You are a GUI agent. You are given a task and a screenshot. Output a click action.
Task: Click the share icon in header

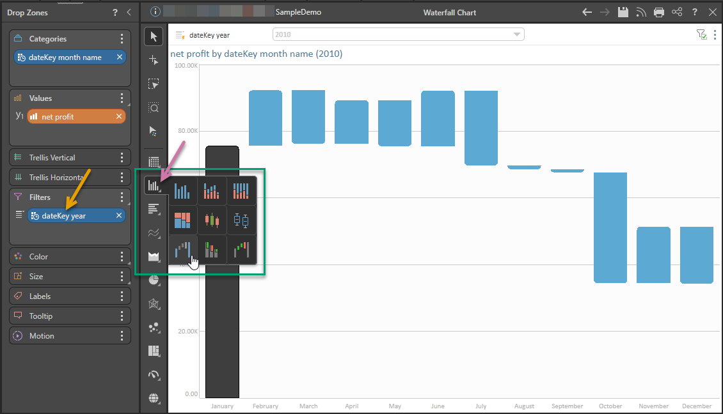[x=677, y=12]
